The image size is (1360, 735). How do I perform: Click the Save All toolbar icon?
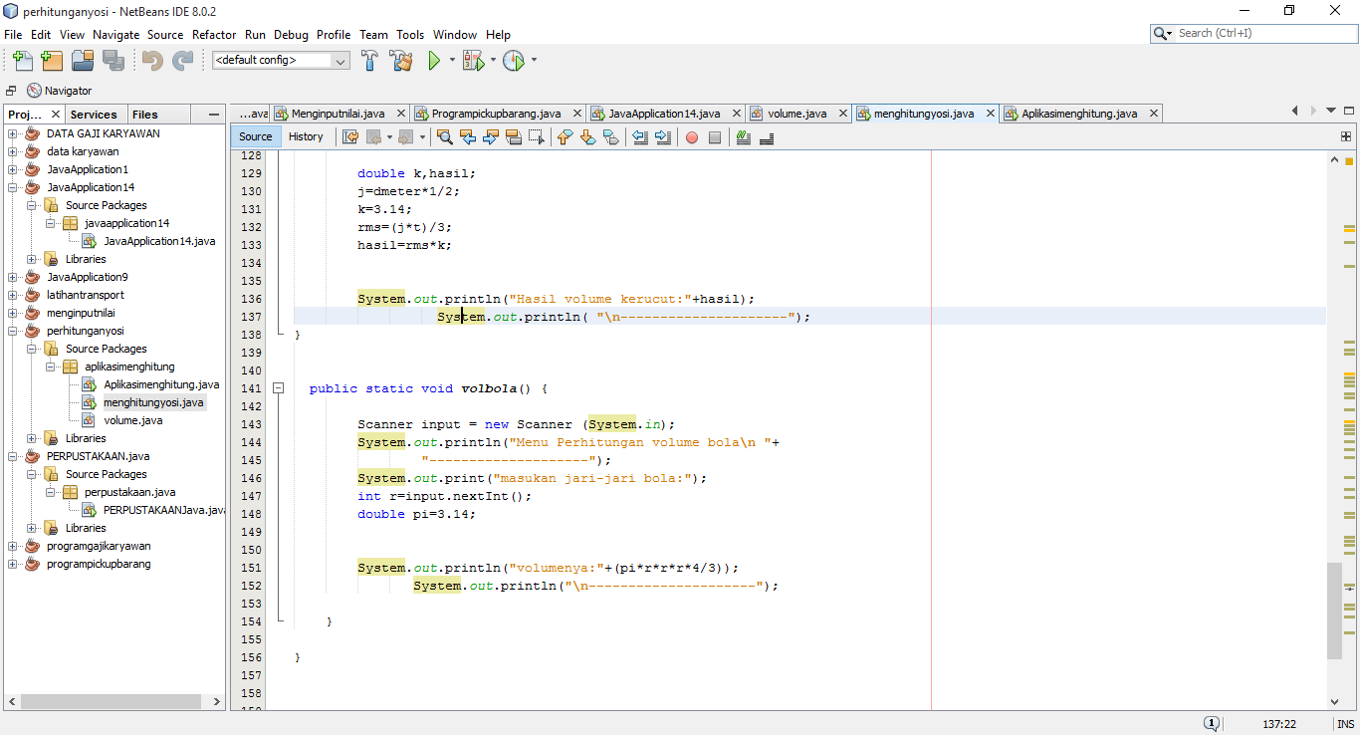(x=112, y=60)
